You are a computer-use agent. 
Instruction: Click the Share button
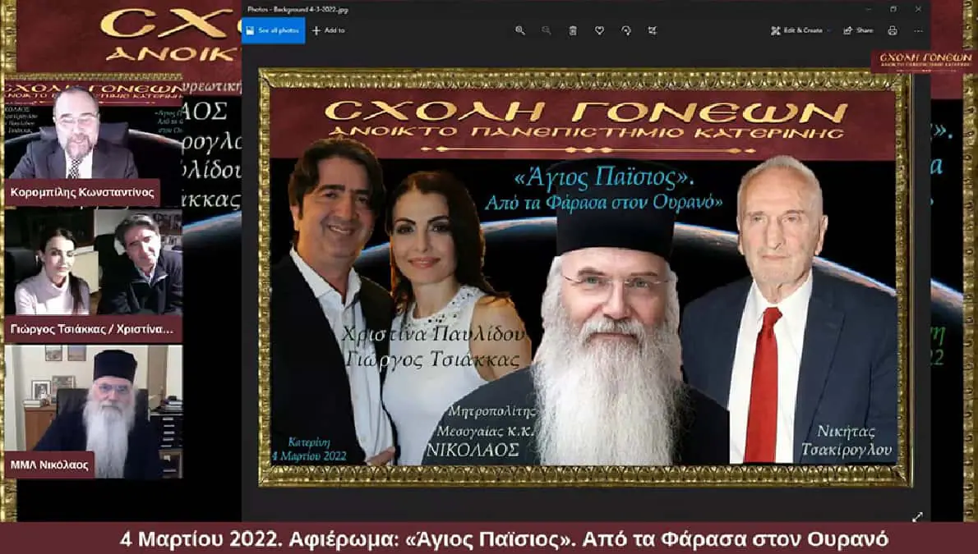(x=858, y=30)
